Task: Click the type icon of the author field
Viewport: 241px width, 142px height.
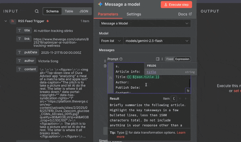Action: (20, 61)
